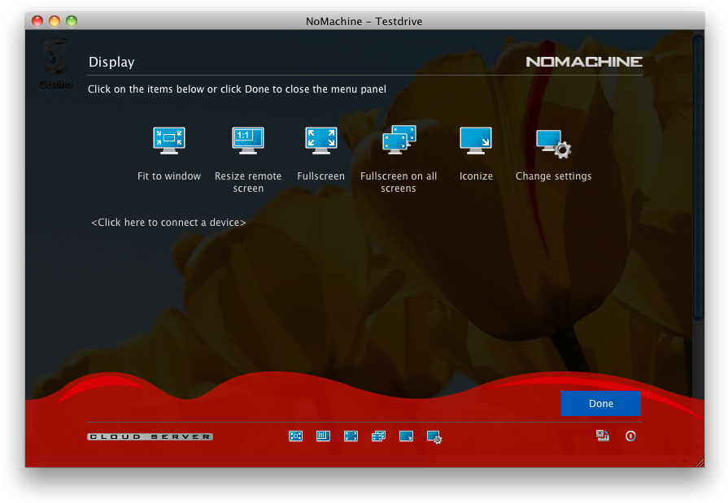Image resolution: width=728 pixels, height=503 pixels.
Task: Open the large Change settings icon
Action: pos(553,144)
